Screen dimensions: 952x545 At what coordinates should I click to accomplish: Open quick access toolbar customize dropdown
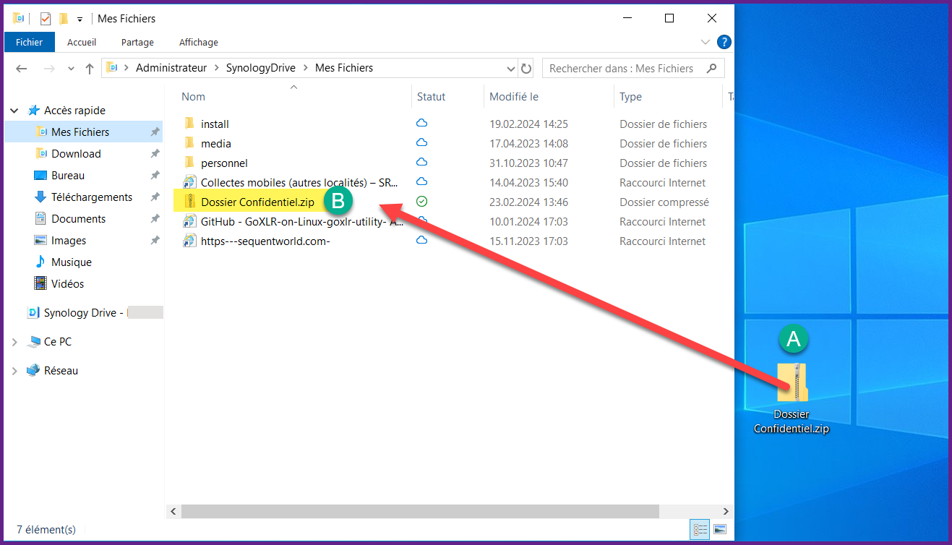pos(80,19)
